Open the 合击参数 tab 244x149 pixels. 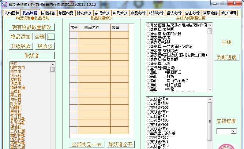point(192,13)
